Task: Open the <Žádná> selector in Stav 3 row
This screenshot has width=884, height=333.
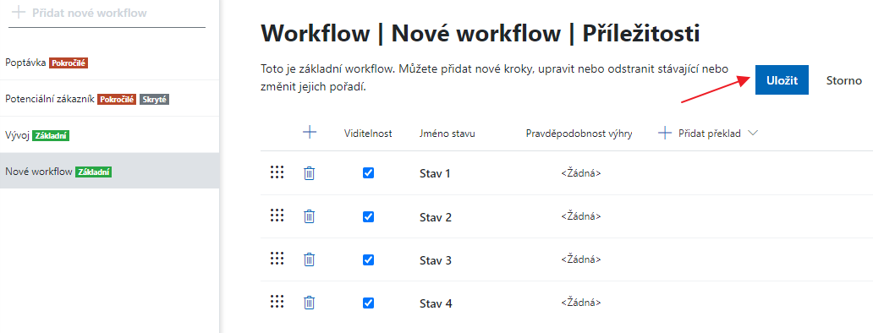Action: point(580,259)
